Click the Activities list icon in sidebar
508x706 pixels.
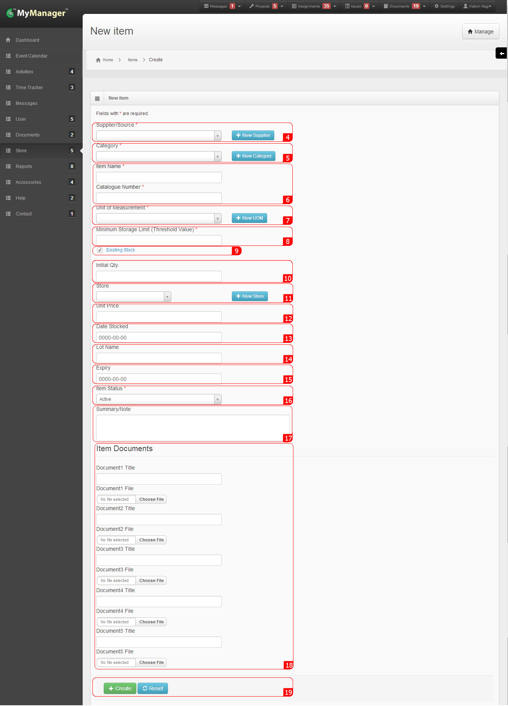pos(8,71)
